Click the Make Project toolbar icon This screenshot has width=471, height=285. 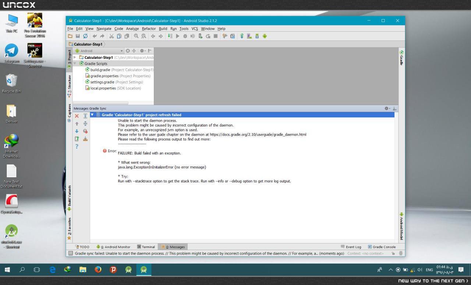[x=170, y=36]
